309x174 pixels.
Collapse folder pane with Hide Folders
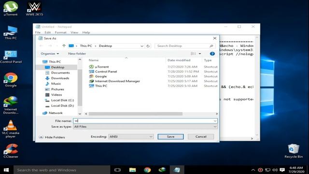52,137
